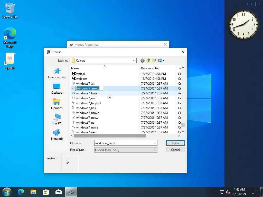Select the windows7_busy cursor file
The image size is (263, 197).
87,93
